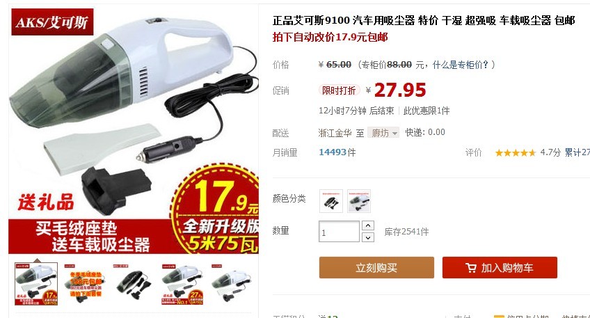Select the fourth thumbnail with 27.9 badge

tap(183, 284)
